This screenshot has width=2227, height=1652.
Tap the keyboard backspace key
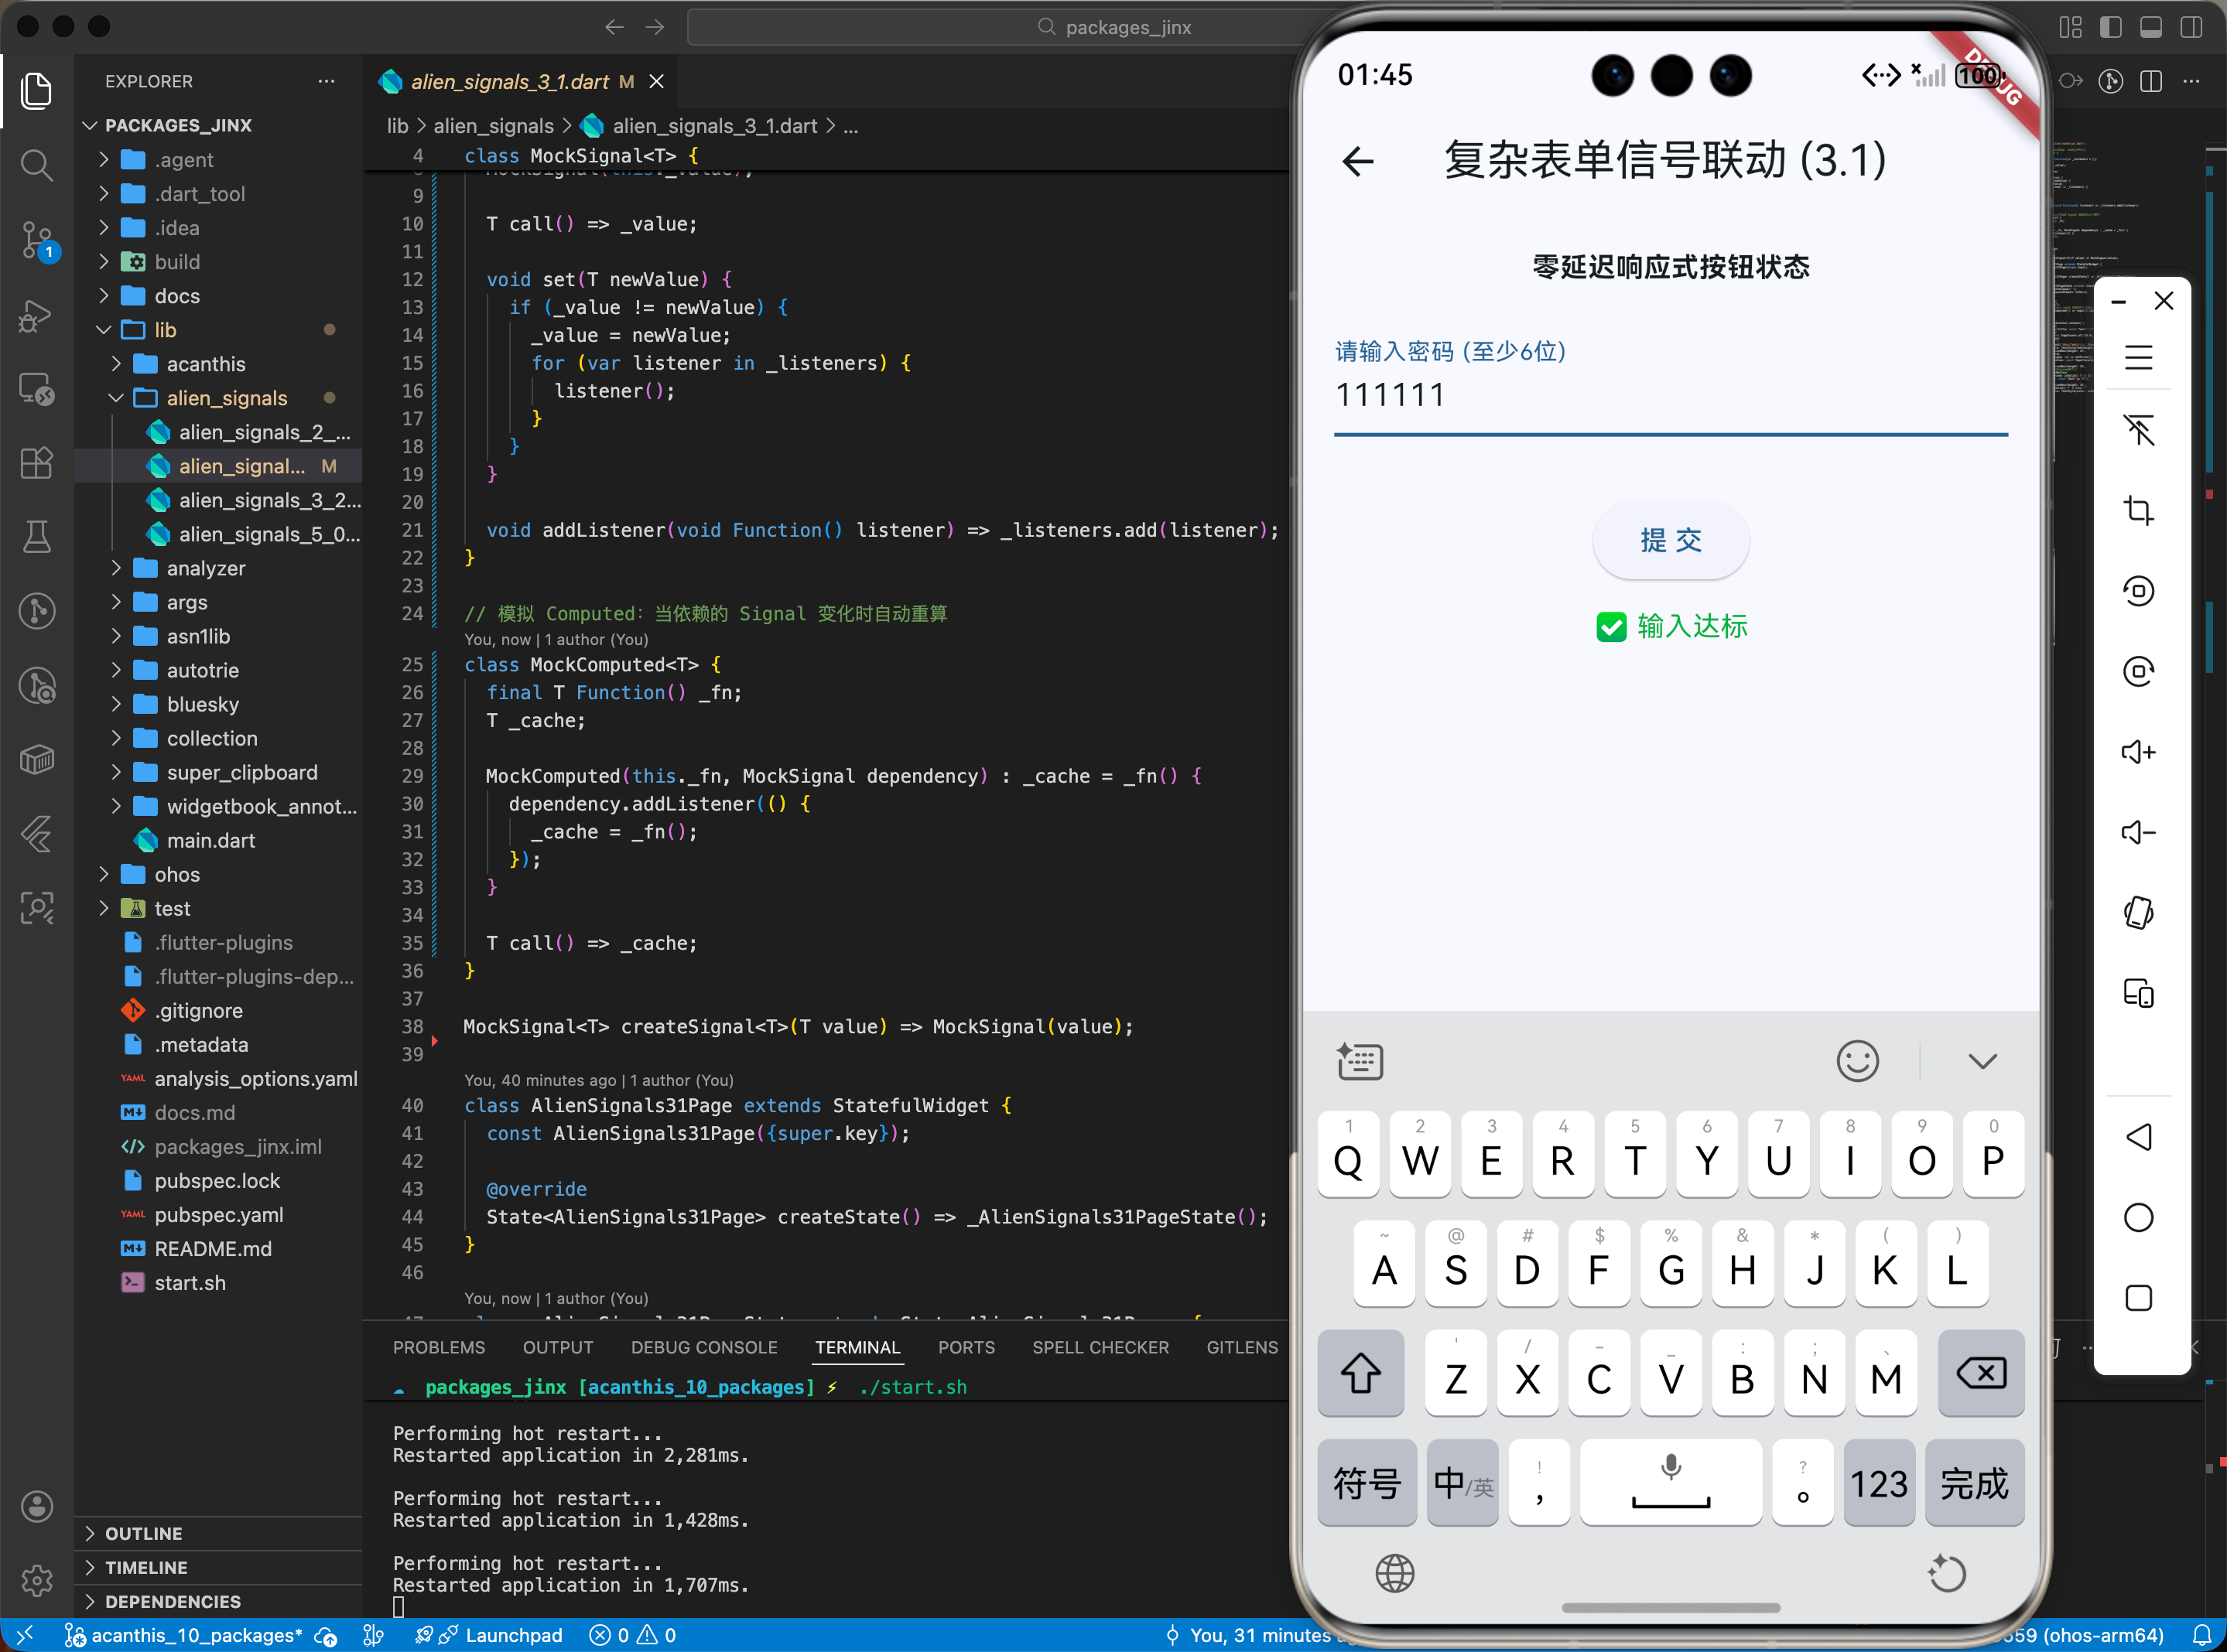pyautogui.click(x=1980, y=1374)
